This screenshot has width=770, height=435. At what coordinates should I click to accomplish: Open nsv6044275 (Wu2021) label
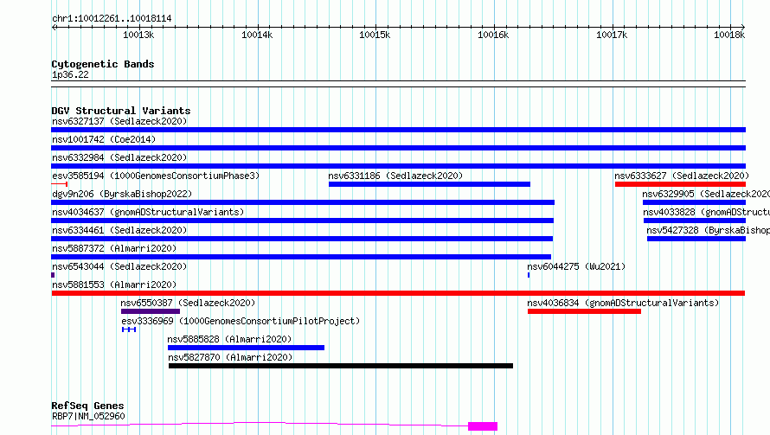click(x=576, y=266)
